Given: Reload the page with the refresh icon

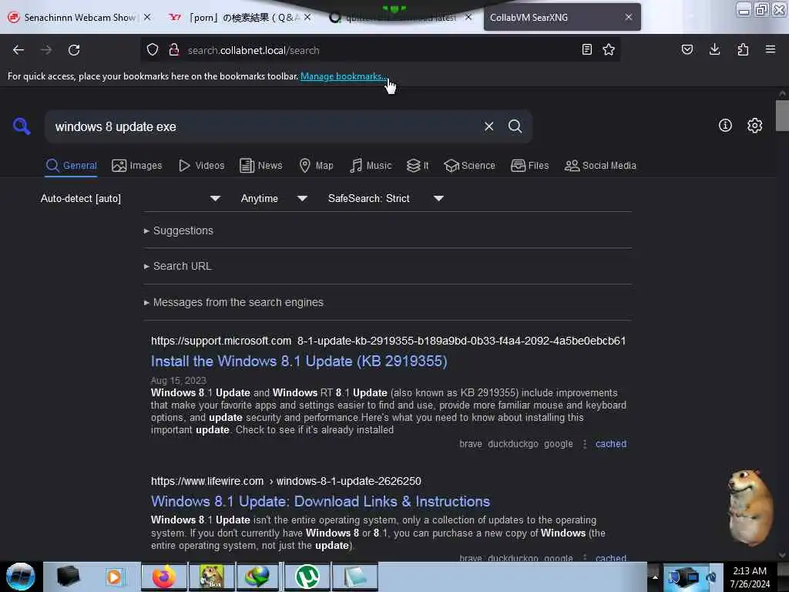Looking at the screenshot, I should coord(74,50).
